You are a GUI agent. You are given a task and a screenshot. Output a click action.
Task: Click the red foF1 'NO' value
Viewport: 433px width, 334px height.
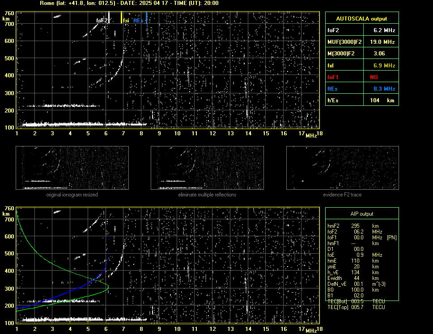point(374,77)
